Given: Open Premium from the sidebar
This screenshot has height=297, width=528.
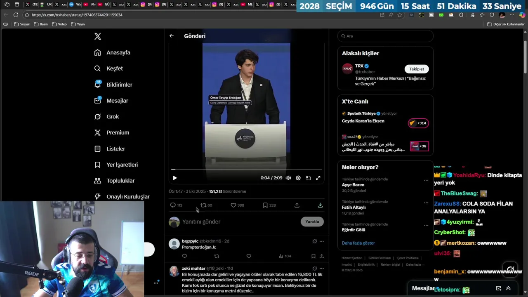Looking at the screenshot, I should [111, 132].
